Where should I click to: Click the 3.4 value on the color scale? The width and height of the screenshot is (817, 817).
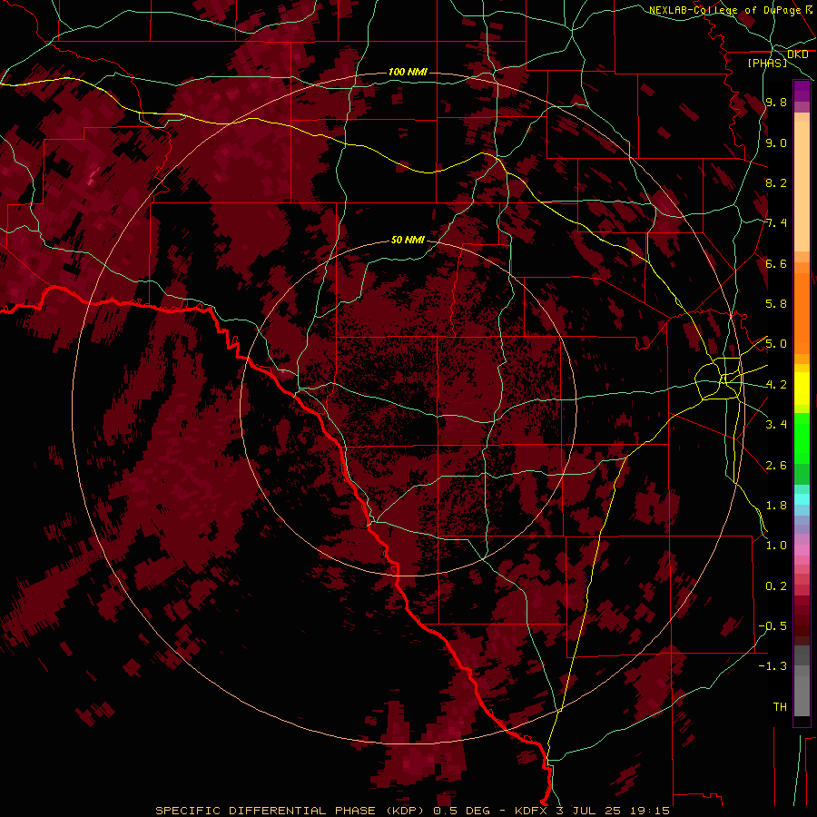click(x=776, y=425)
